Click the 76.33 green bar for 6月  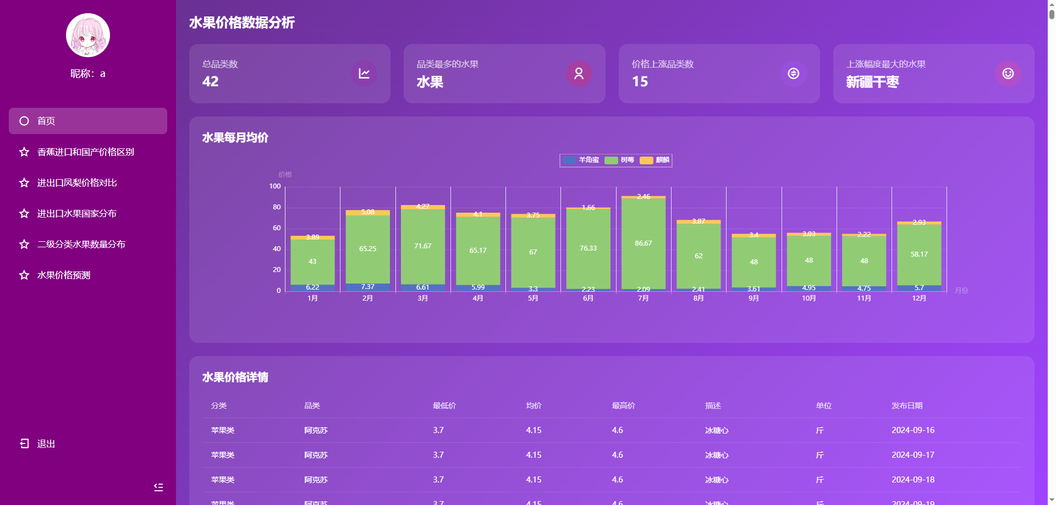[x=588, y=249]
